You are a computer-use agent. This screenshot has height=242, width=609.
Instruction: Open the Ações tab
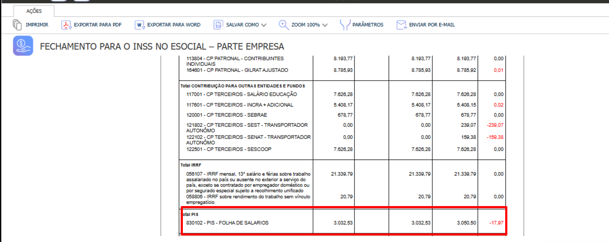coord(34,11)
